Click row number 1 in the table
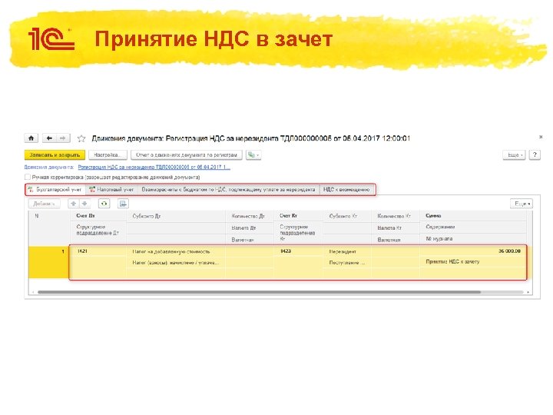This screenshot has height=415, width=553. click(49, 262)
